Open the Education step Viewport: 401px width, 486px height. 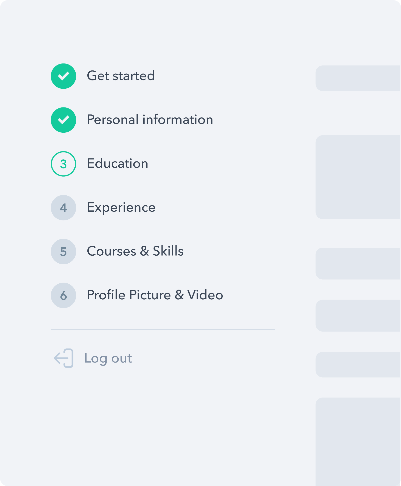click(x=117, y=163)
